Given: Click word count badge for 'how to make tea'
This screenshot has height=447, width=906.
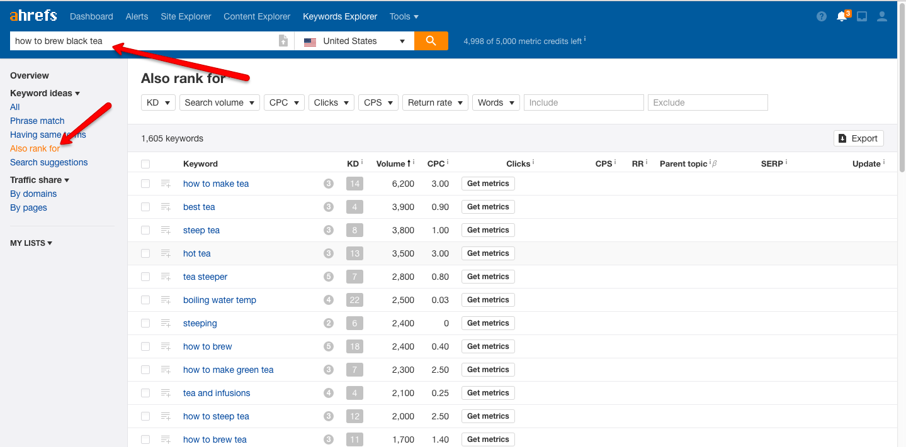Looking at the screenshot, I should tap(328, 184).
